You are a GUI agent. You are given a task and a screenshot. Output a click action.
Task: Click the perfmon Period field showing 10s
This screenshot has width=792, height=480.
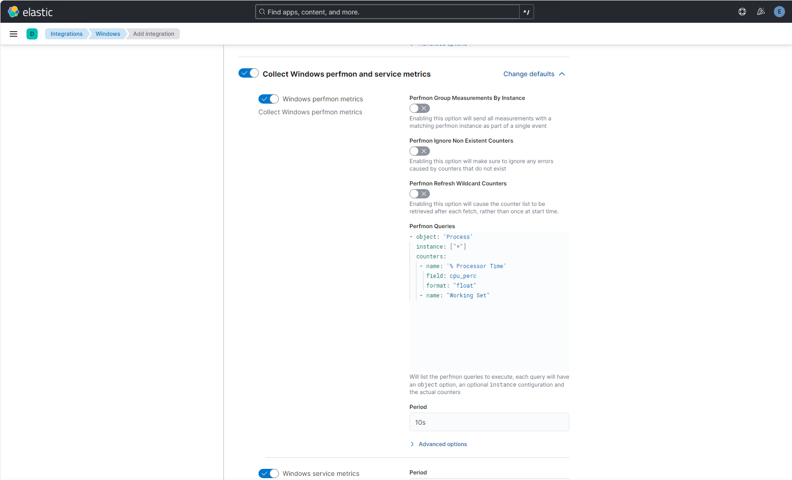pyautogui.click(x=489, y=422)
